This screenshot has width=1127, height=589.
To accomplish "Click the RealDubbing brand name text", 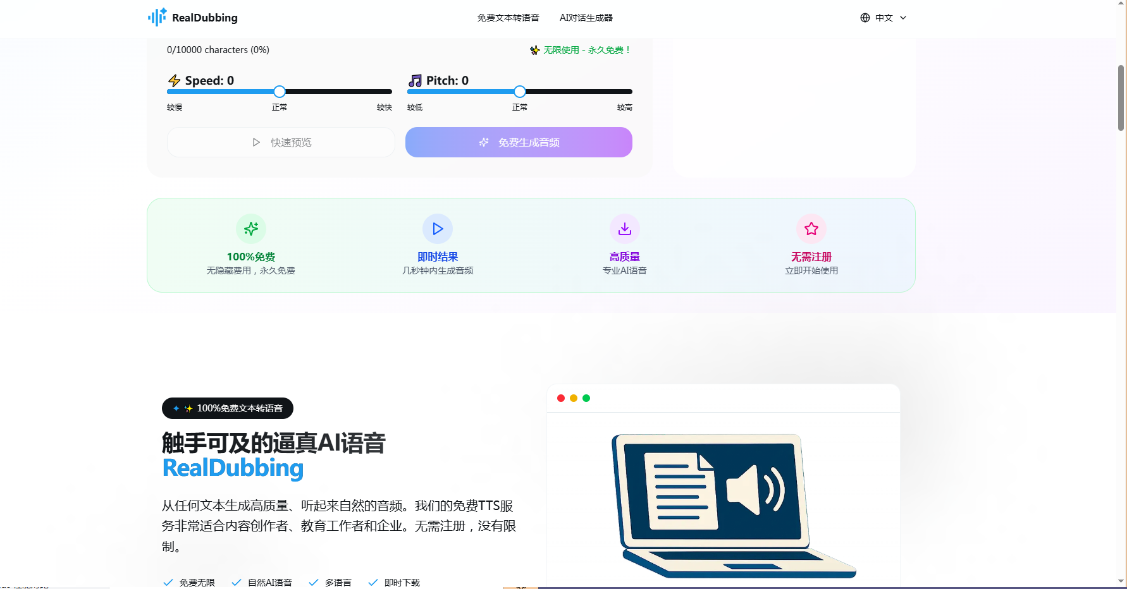I will click(205, 18).
